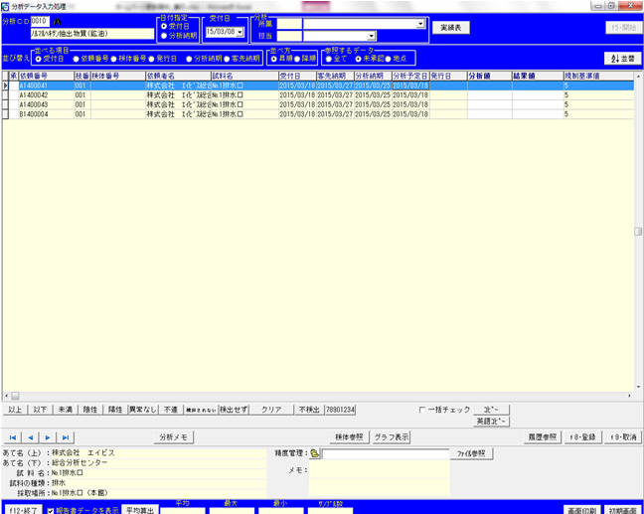Choose 降順 descending order radio
Viewport: 644px width, 514px height.
[297, 59]
